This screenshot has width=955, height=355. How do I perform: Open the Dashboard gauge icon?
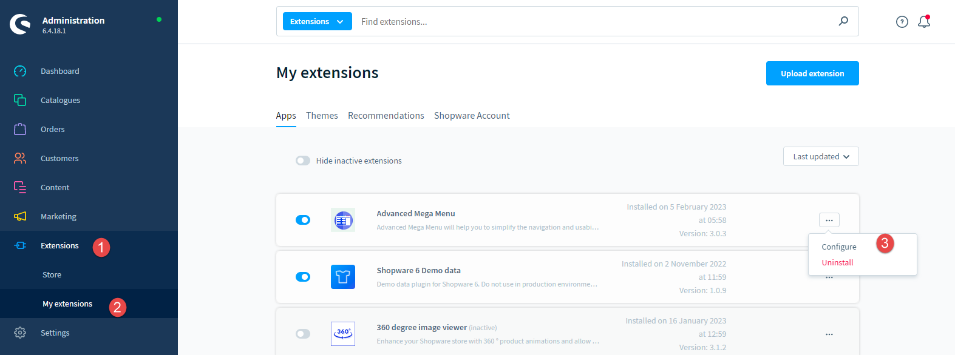20,71
